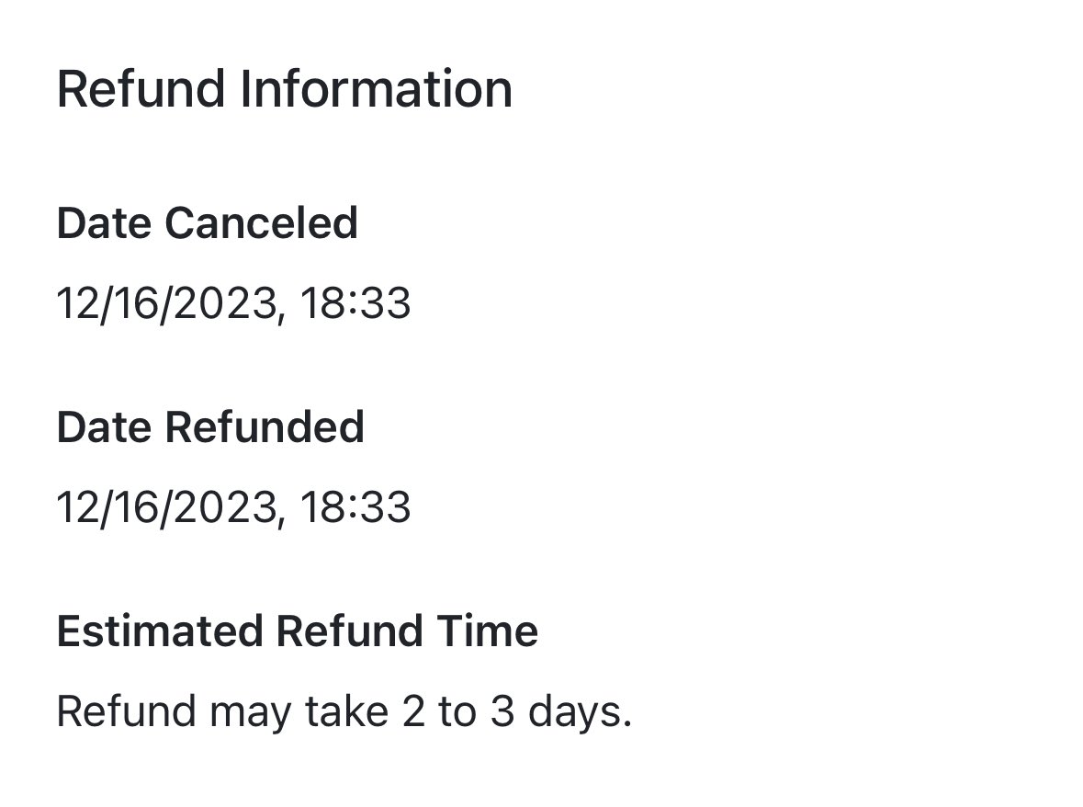This screenshot has width=1083, height=807.
Task: Click the word 'Canceled' in the bold label
Action: pos(261,223)
